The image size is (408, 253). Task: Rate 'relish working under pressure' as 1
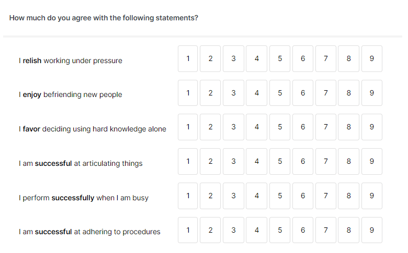click(x=188, y=58)
